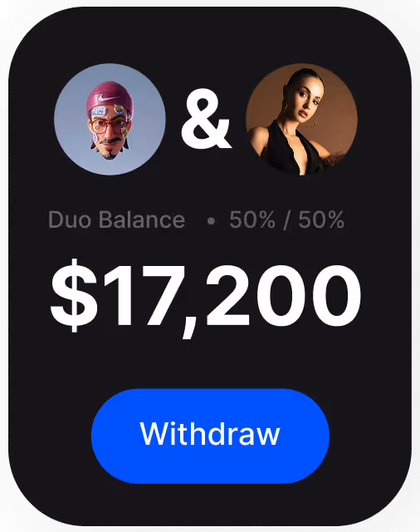Click the dollar sign in the balance
The image size is (420, 532).
[x=74, y=295]
